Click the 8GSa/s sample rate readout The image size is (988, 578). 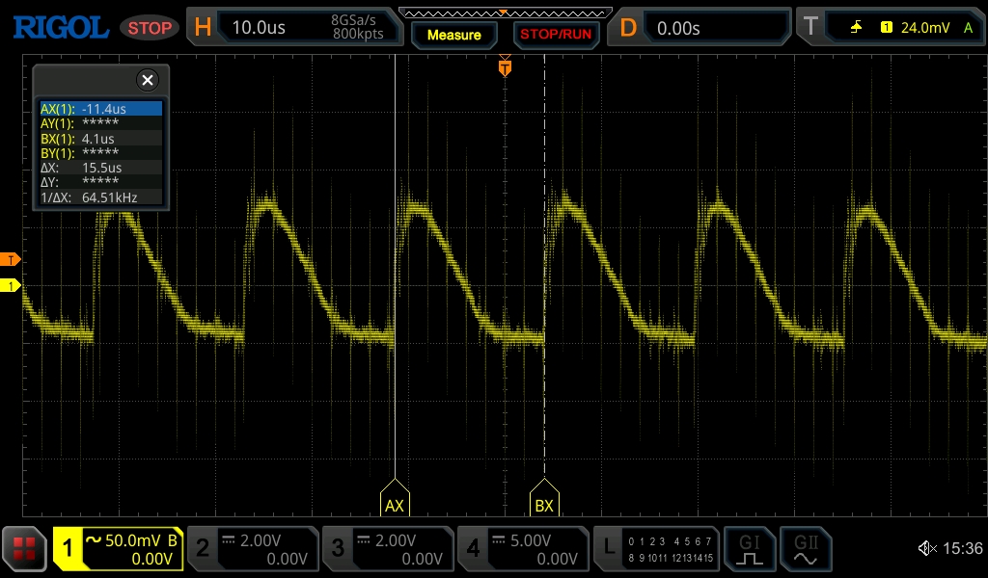(x=353, y=20)
